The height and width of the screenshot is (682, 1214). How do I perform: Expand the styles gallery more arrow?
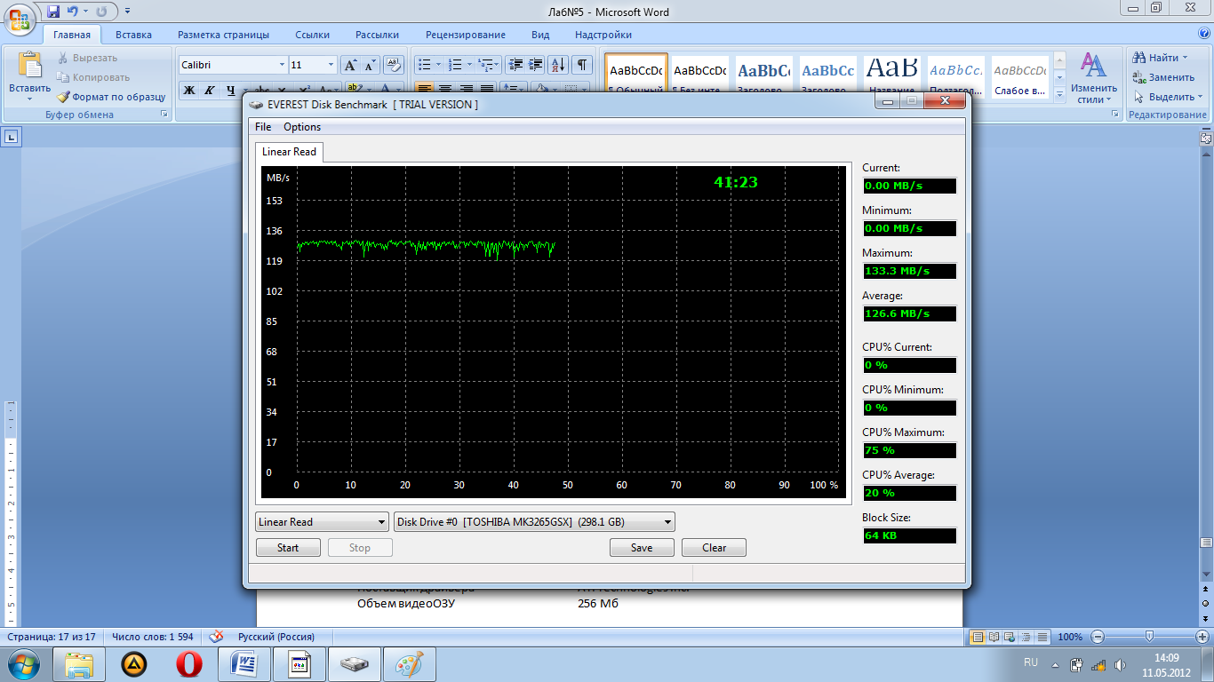point(1059,93)
